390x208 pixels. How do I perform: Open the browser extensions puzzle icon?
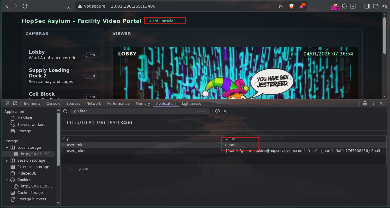coord(344,6)
